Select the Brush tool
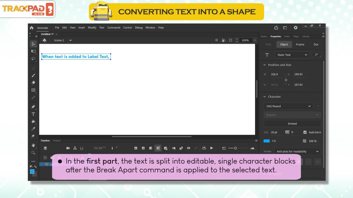This screenshot has height=198, width=353. (33, 75)
